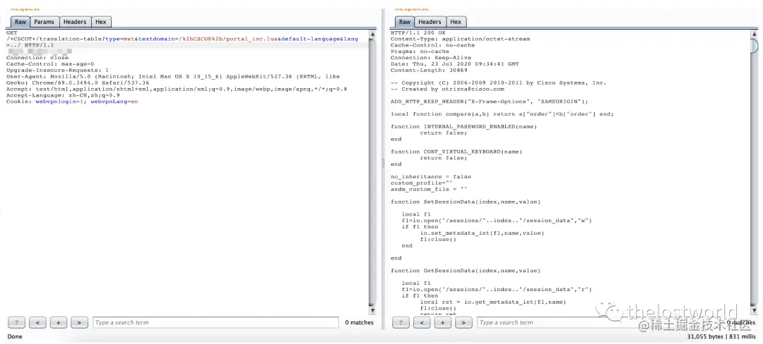The image size is (763, 344).
Task: Click the help '?' button under Request
Action: coord(16,323)
